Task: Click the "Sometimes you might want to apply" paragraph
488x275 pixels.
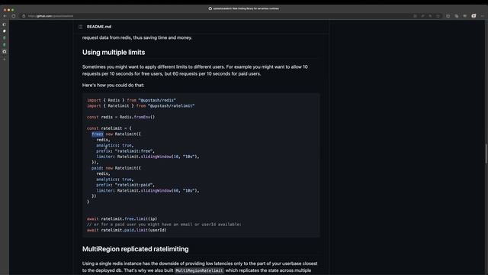Action: click(195, 70)
